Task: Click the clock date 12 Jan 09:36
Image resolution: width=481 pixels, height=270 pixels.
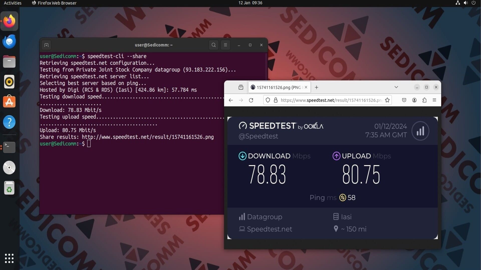Action: 250,3
